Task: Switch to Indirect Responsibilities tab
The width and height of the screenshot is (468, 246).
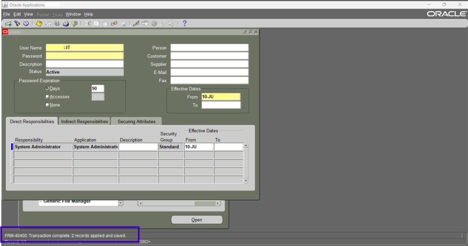Action: tap(85, 122)
